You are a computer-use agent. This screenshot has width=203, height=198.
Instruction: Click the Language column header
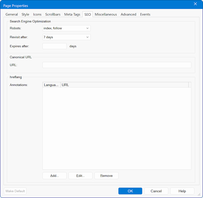click(52, 85)
